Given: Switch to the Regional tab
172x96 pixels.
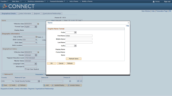Looking at the screenshot, I should click(37, 14).
